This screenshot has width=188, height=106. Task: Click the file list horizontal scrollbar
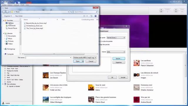tap(54, 54)
